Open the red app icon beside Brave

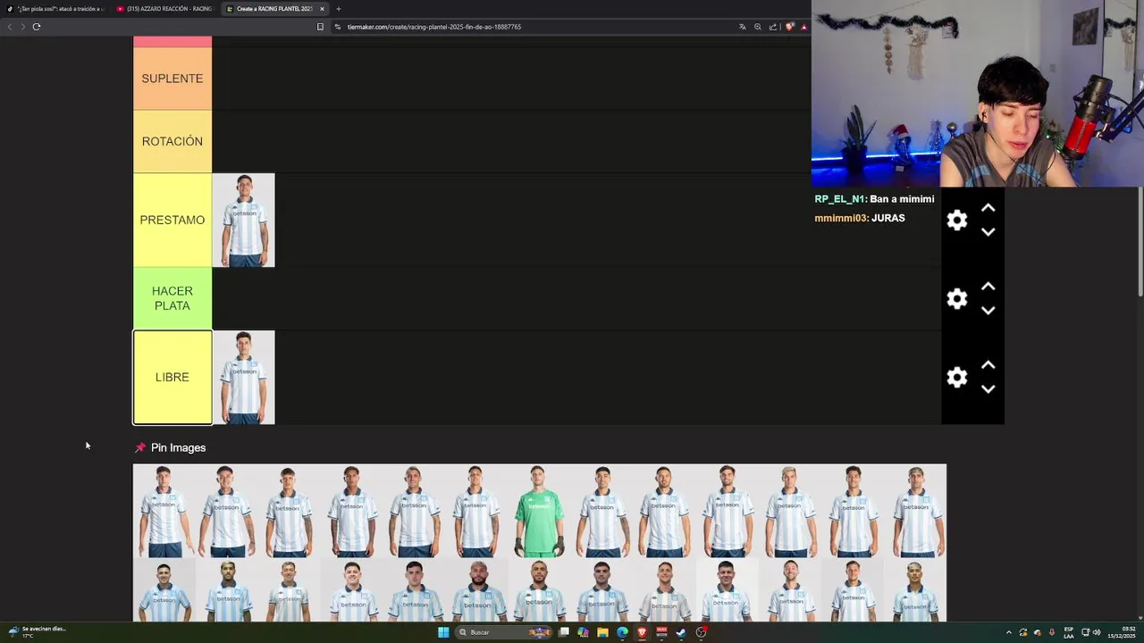(661, 632)
